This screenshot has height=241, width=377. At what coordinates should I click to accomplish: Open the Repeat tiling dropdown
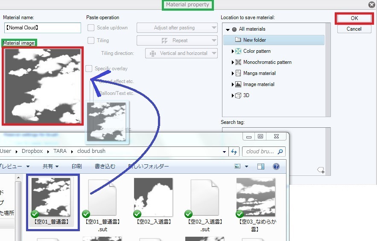(177, 40)
